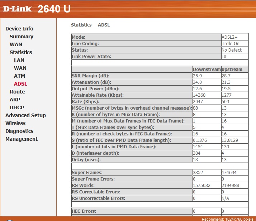Select MSGc downstream value 88

[x=195, y=108]
